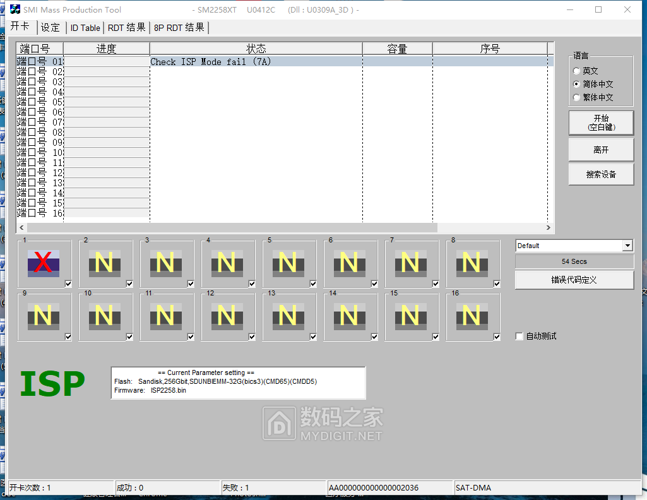Click the SMI Mass Production Tool title icon
Viewport: 647px width, 500px height.
[x=15, y=9]
